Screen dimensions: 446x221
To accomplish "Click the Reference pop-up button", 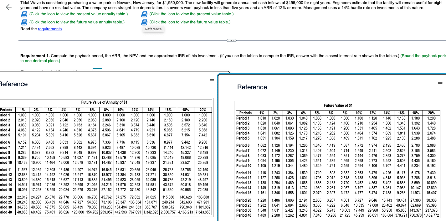I will pyautogui.click(x=153, y=29).
